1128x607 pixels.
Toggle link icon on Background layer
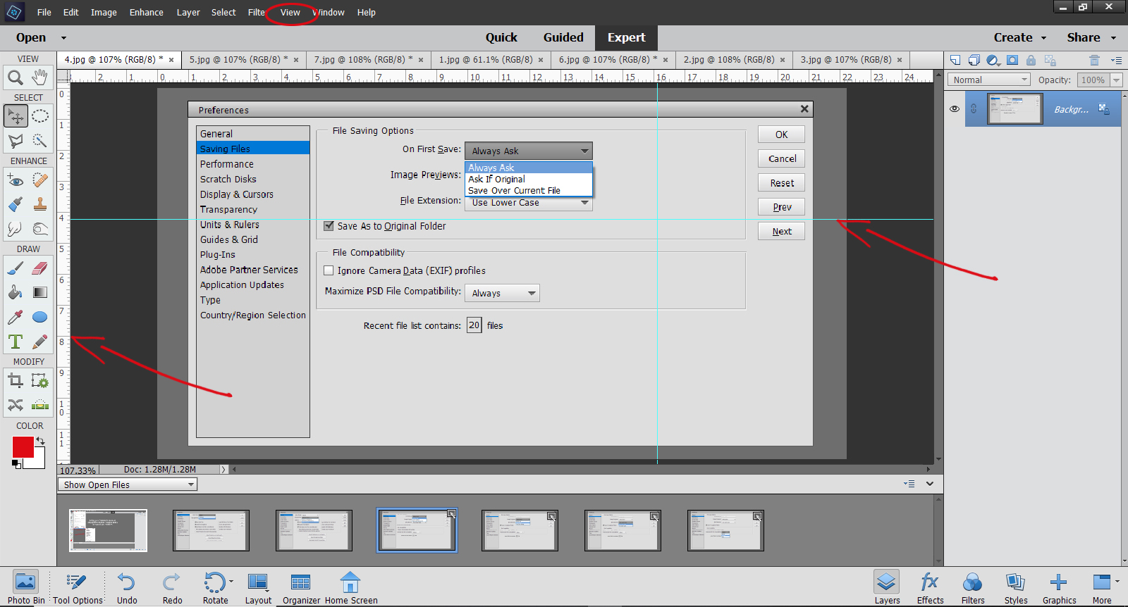pyautogui.click(x=974, y=108)
